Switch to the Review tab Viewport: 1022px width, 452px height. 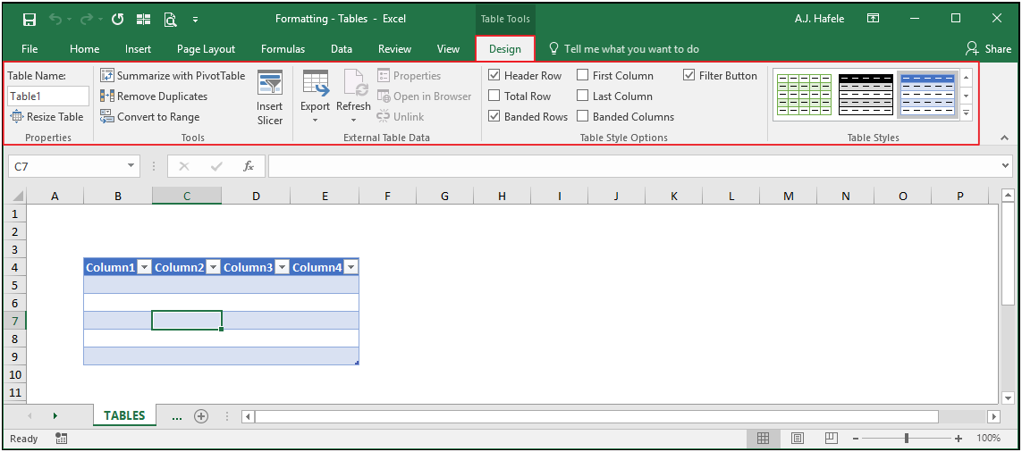click(x=395, y=49)
